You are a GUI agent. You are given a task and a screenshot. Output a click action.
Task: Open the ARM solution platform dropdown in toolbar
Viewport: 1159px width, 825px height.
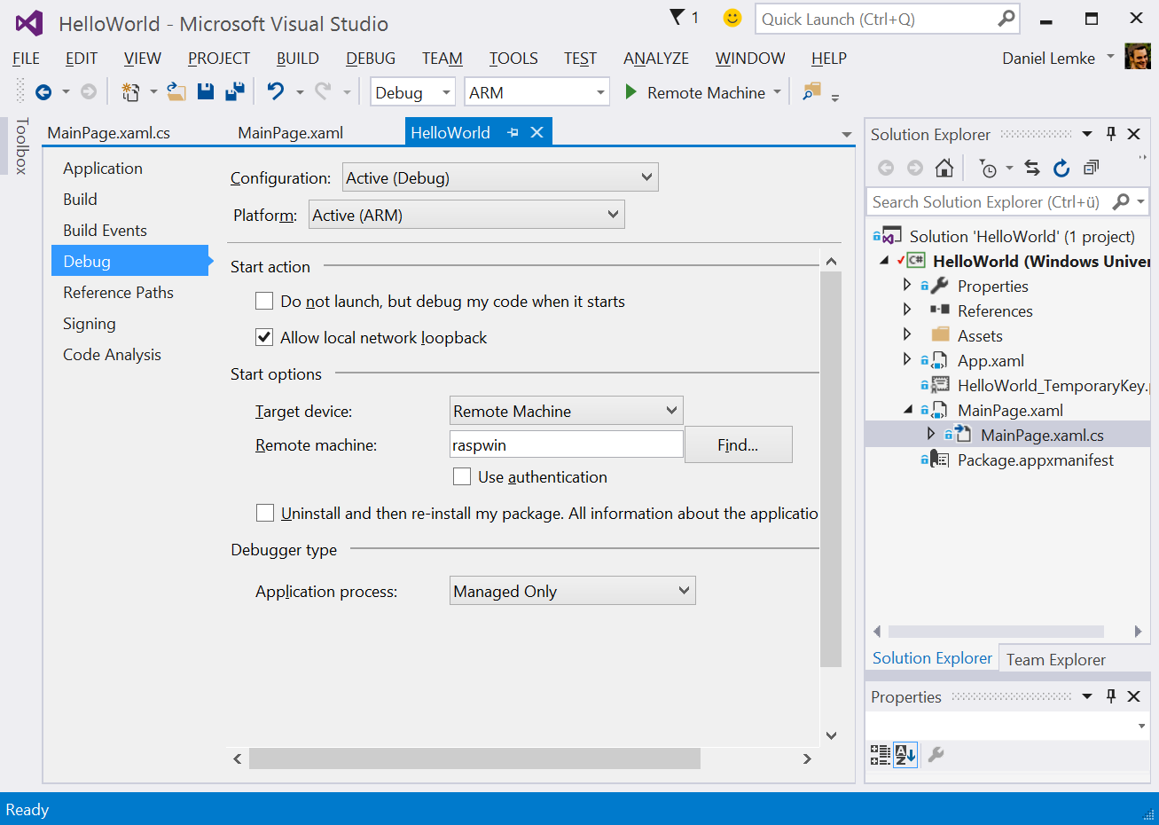[x=537, y=92]
